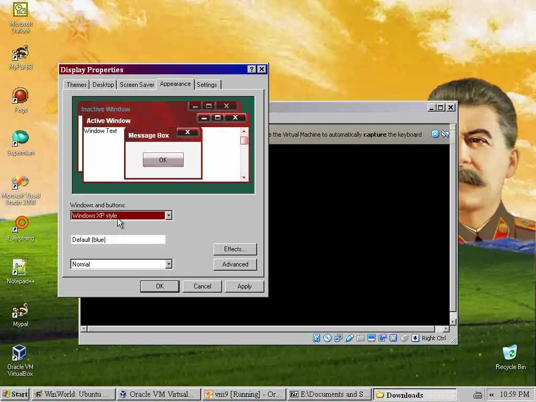The image size is (536, 402).
Task: Select Microsoft Visual Studio 2008 icon
Action: pyautogui.click(x=20, y=189)
